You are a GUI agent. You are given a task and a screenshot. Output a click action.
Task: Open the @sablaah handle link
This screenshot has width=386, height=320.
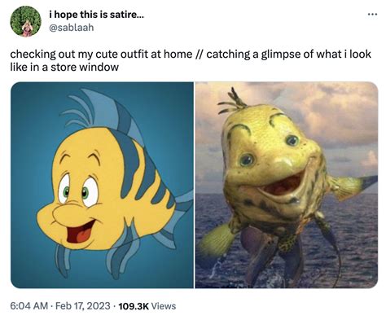pyautogui.click(x=71, y=28)
